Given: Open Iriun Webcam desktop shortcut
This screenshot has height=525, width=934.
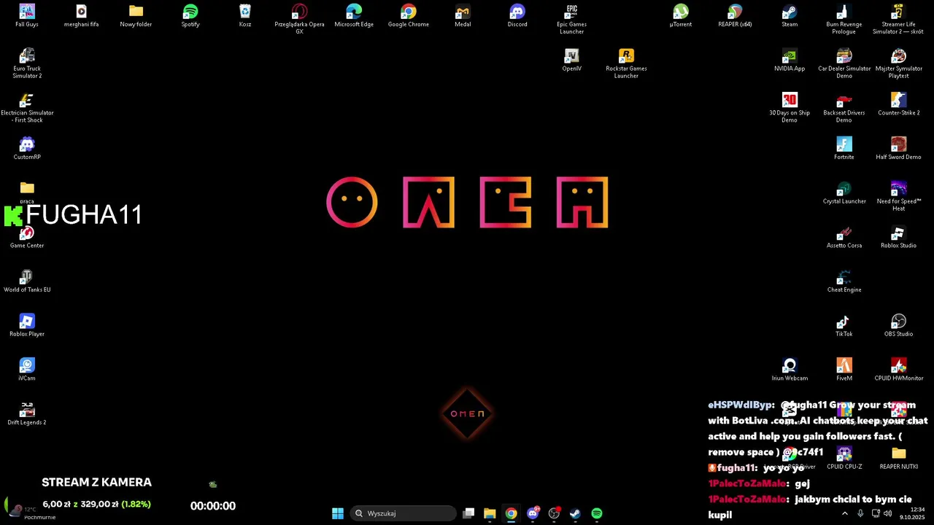Looking at the screenshot, I should [x=790, y=370].
